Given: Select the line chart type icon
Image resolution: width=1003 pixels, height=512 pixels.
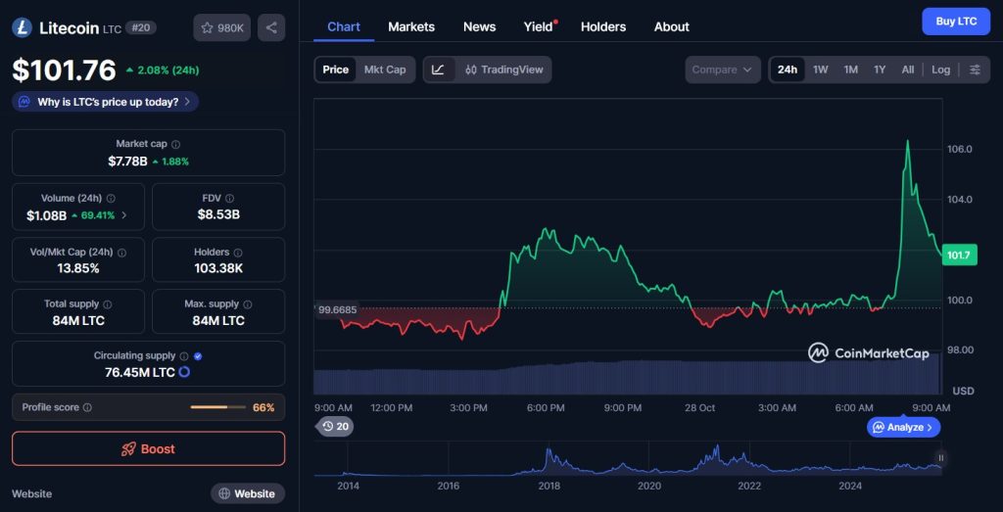Looking at the screenshot, I should coord(438,70).
